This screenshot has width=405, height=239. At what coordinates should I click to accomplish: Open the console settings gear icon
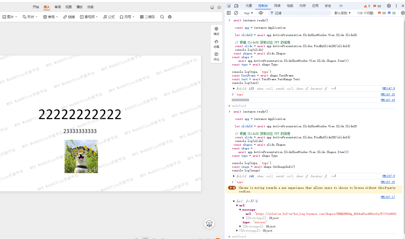click(x=403, y=13)
